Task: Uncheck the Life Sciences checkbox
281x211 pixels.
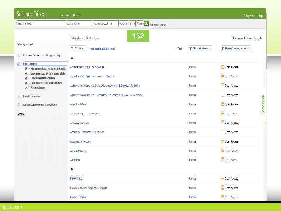Action: point(18,64)
